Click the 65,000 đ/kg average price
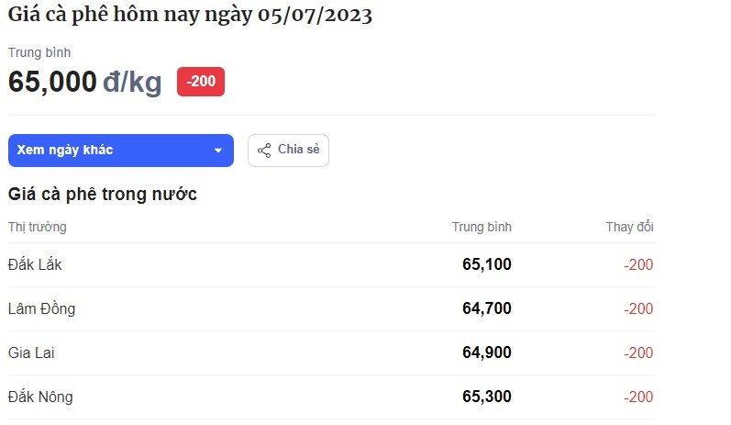 (x=85, y=82)
